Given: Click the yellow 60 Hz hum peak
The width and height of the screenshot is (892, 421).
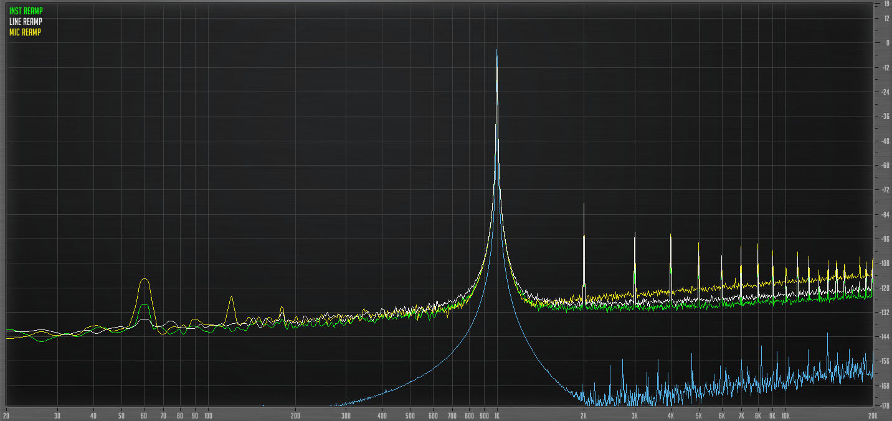Looking at the screenshot, I should pos(145,279).
